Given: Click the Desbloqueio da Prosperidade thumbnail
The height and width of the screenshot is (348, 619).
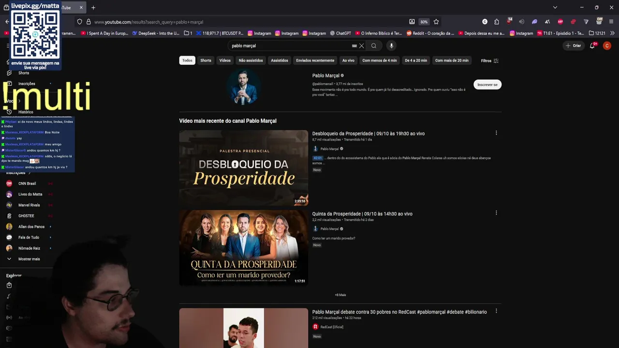Looking at the screenshot, I should [244, 168].
